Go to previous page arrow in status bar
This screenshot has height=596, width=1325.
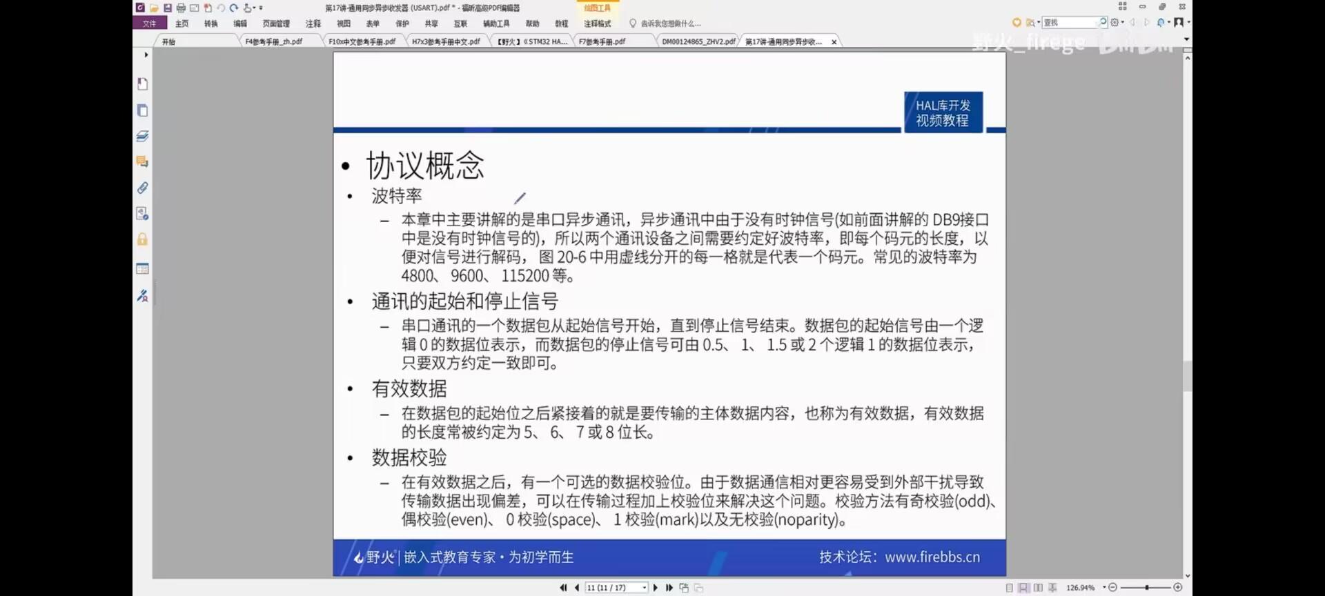click(x=577, y=588)
